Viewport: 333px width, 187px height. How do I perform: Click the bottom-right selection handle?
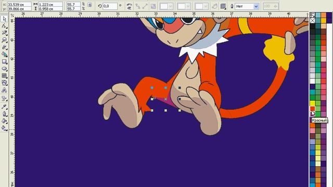pos(180,111)
